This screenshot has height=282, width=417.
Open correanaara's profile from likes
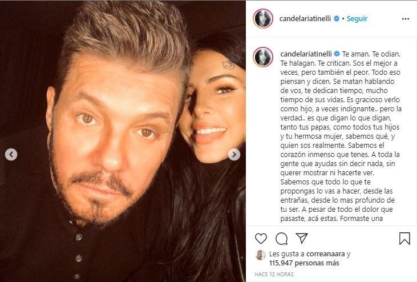tap(326, 254)
